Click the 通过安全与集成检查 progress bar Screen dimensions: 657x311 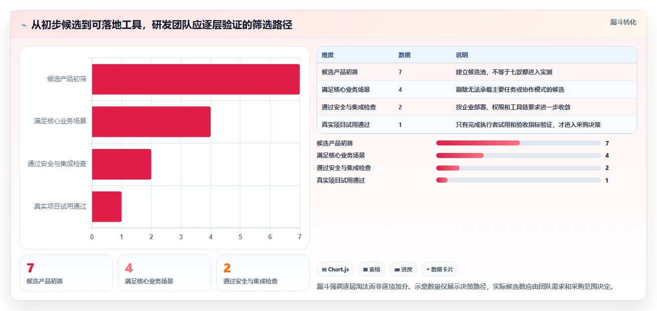tap(518, 168)
